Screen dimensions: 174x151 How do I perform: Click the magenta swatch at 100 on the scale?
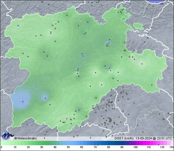(x=135, y=143)
